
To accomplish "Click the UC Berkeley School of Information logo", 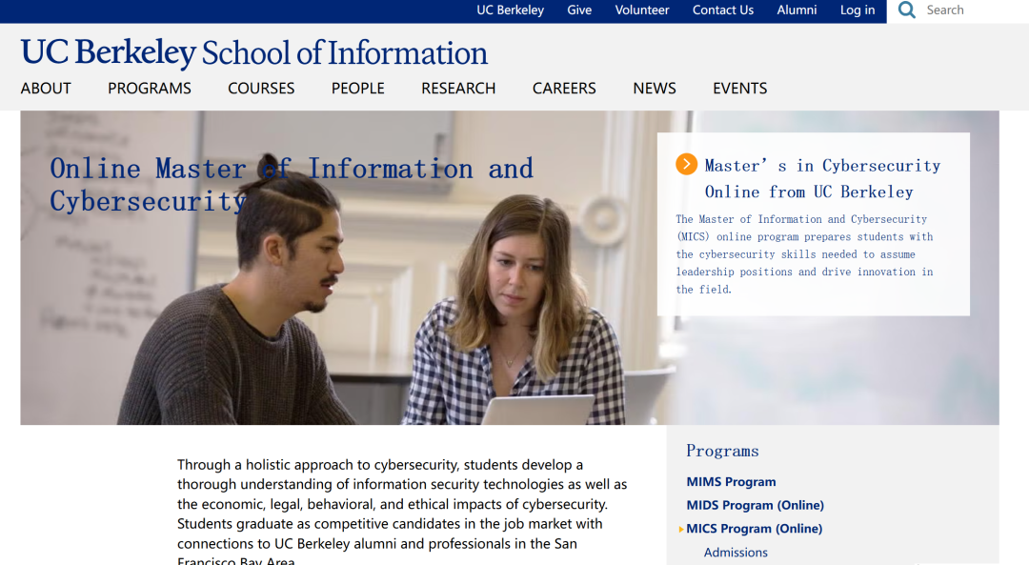I will tap(254, 52).
